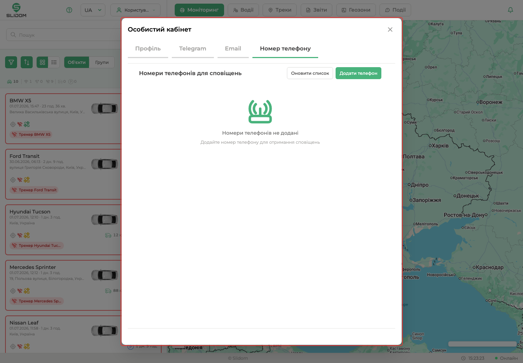523x363 pixels.
Task: Click the locate target icon on Ford Transit
Action: [x=13, y=180]
